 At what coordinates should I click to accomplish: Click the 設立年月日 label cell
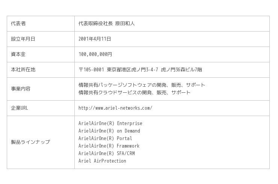tap(23, 39)
